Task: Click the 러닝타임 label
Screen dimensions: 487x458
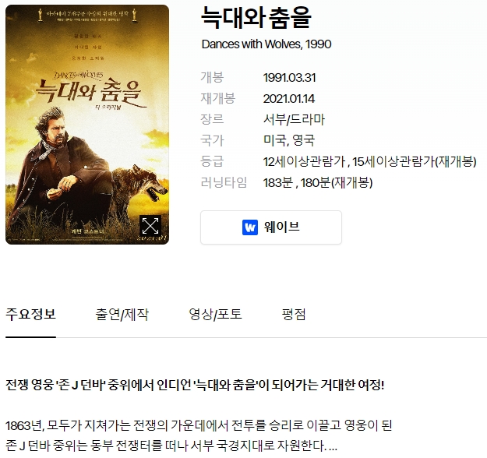Action: 224,182
